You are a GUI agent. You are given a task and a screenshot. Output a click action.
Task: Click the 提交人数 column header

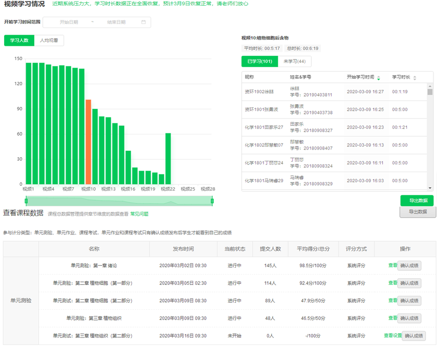270,249
